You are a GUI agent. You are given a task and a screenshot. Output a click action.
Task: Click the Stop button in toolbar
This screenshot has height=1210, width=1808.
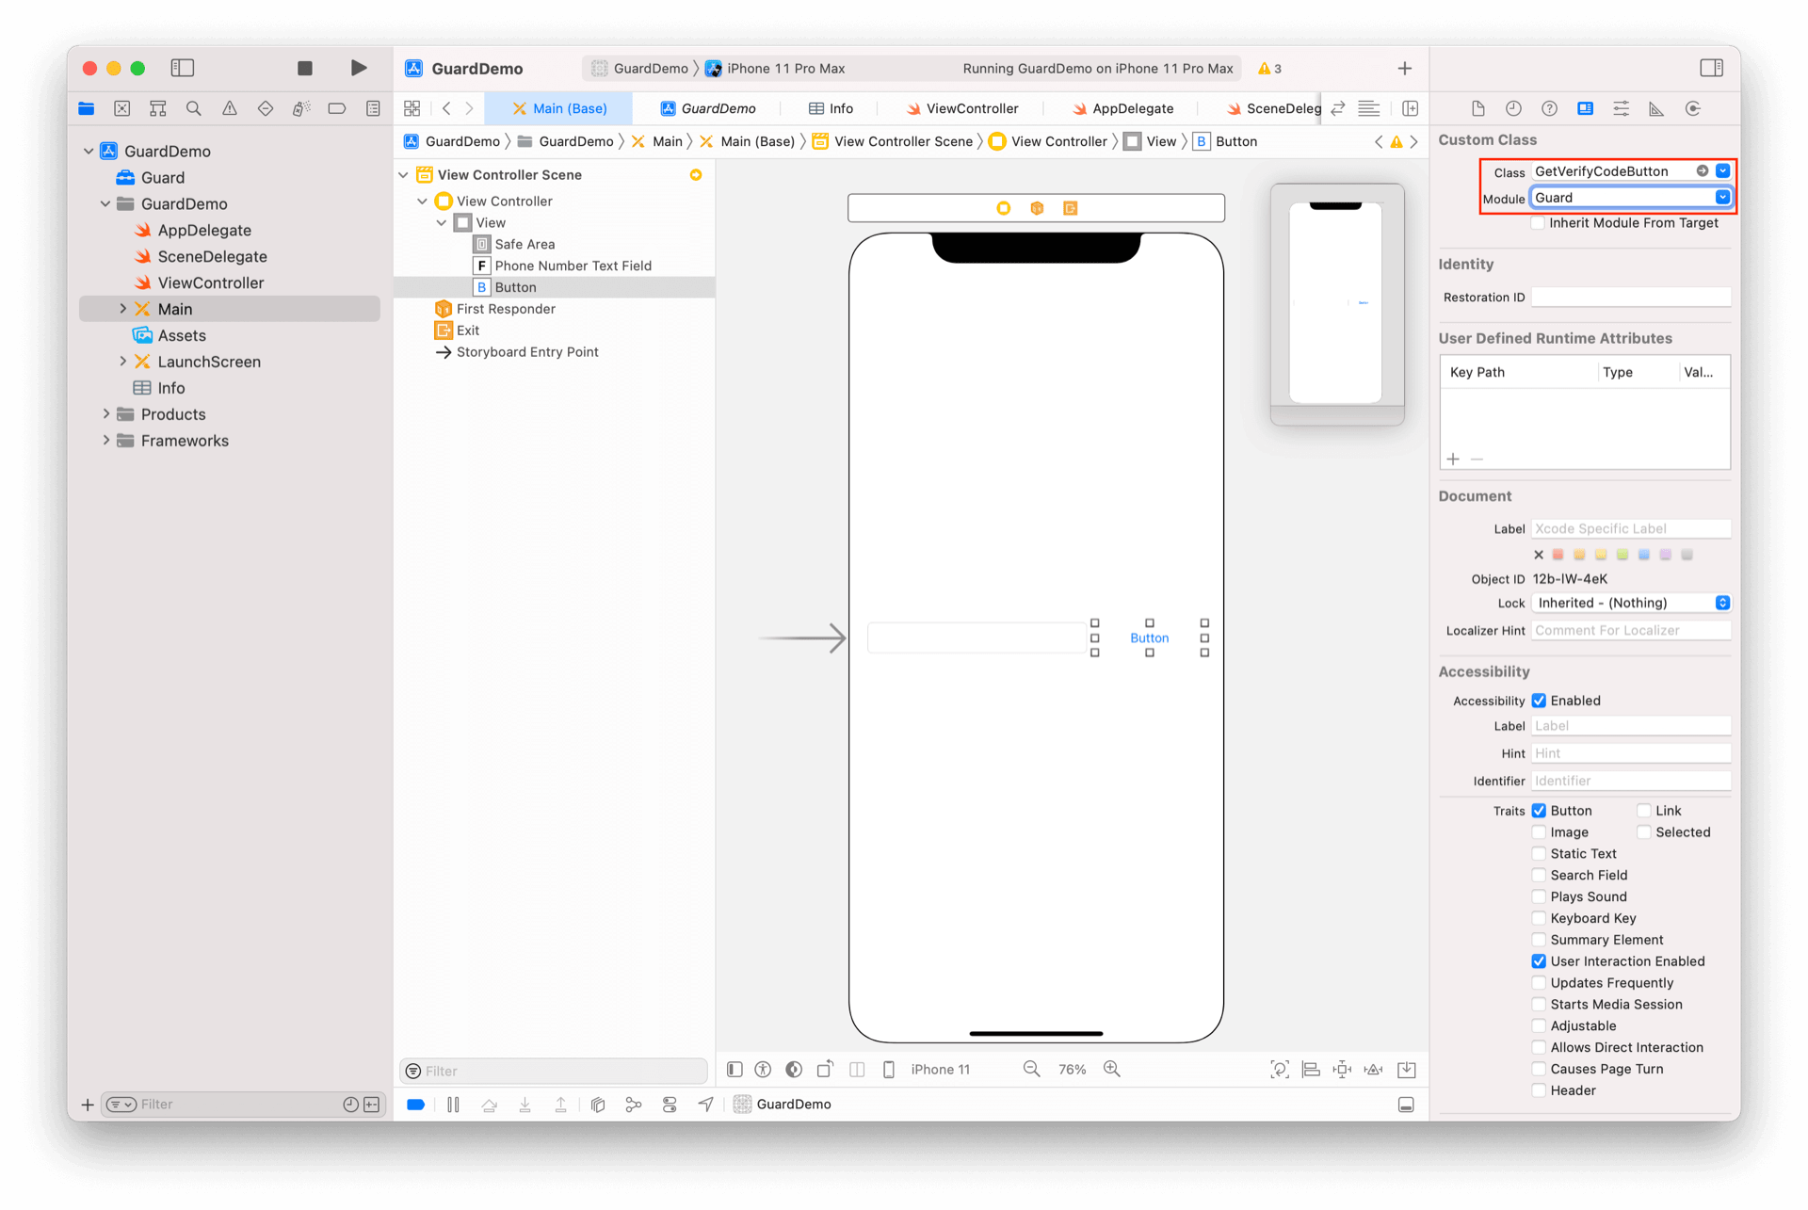click(304, 68)
